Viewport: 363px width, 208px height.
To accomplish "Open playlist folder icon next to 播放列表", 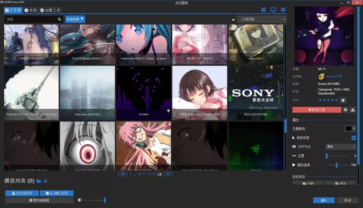I will pos(39,181).
